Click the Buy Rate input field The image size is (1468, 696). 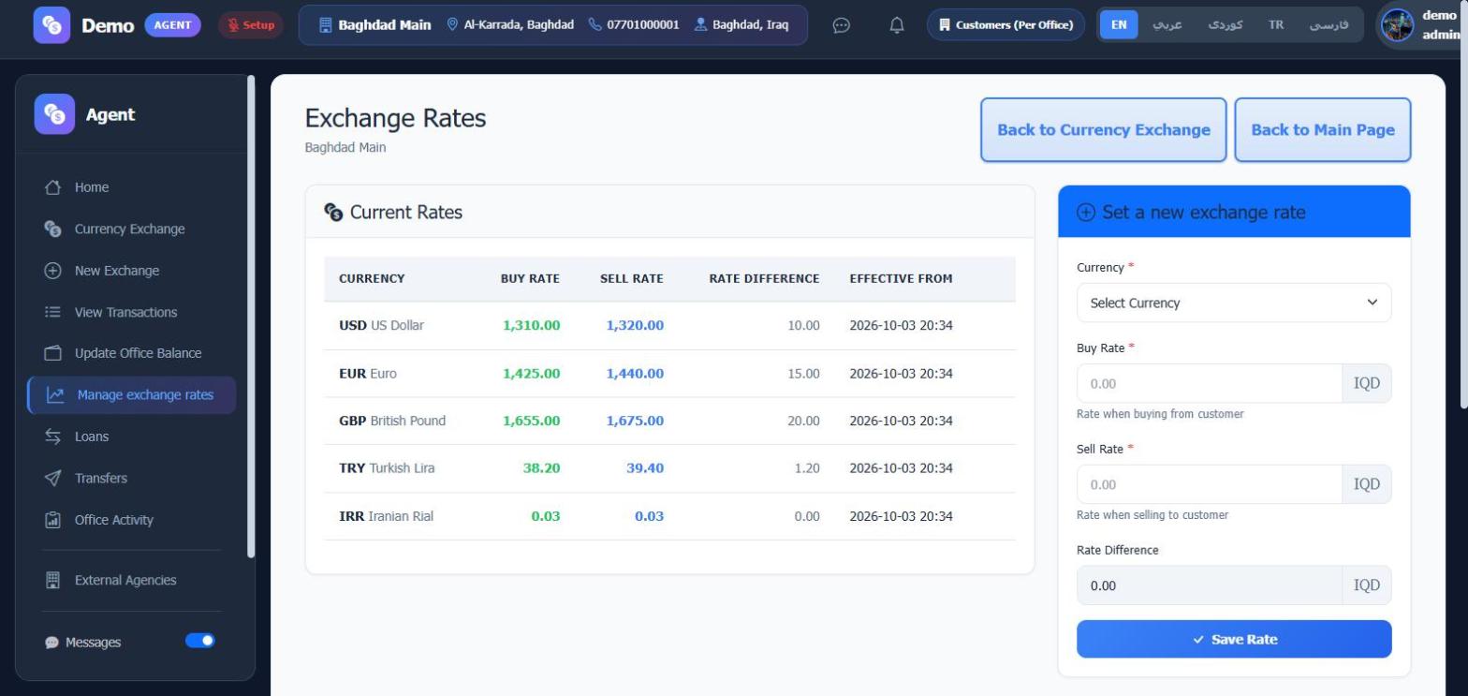click(1210, 383)
